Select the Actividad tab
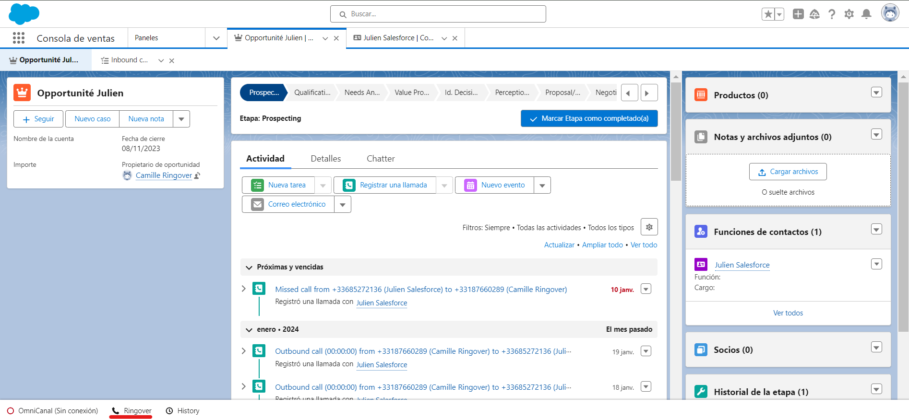909x419 pixels. [265, 159]
